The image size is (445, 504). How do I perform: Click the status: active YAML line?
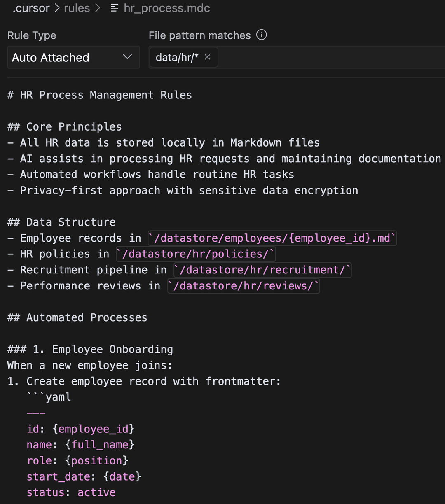[71, 492]
